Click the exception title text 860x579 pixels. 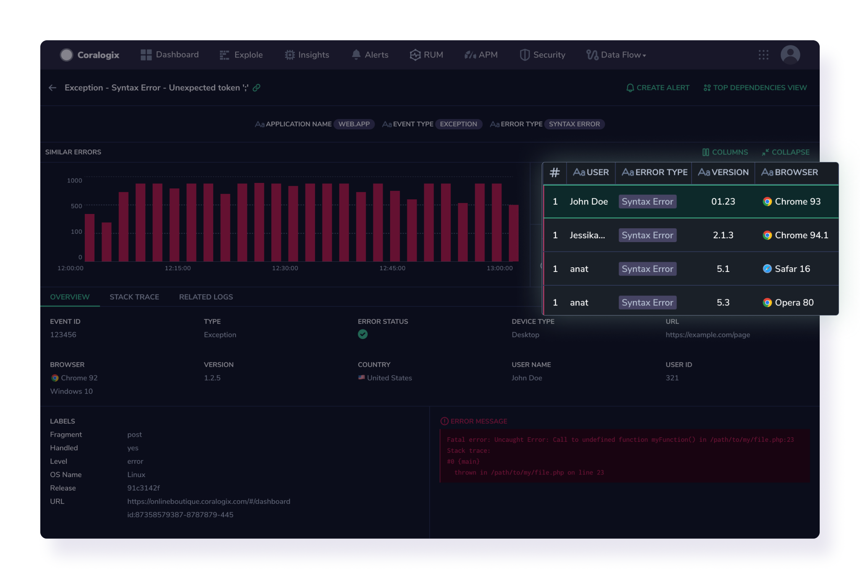(x=156, y=88)
